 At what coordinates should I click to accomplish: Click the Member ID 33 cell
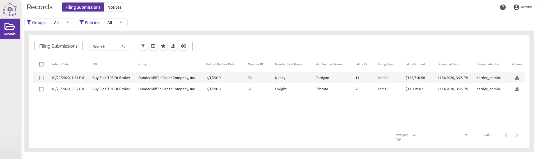click(x=250, y=78)
